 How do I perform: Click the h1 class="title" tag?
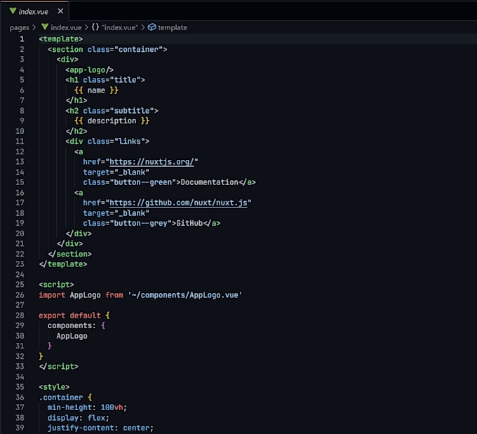(105, 80)
